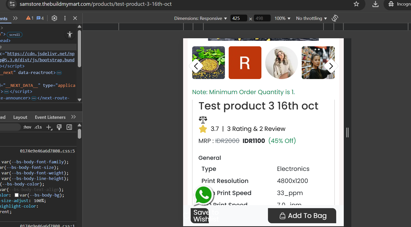Open the No throttling dropdown
The image size is (411, 227).
click(x=312, y=18)
